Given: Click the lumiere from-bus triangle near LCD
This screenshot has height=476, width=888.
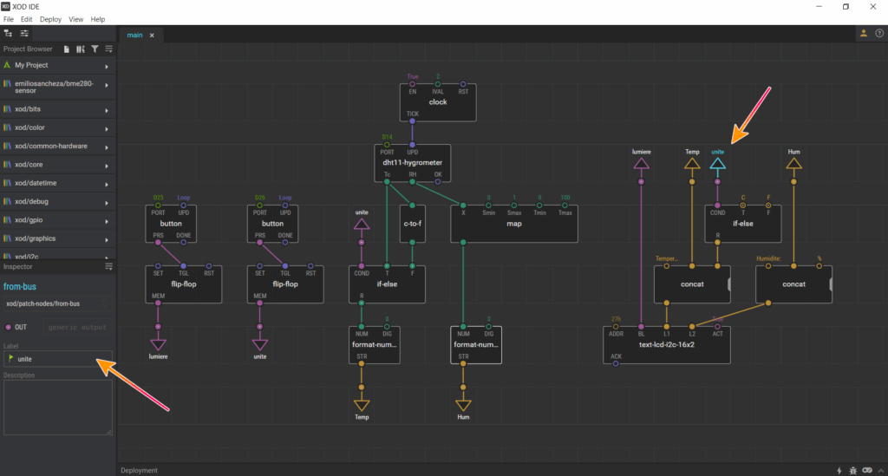Looking at the screenshot, I should point(641,164).
